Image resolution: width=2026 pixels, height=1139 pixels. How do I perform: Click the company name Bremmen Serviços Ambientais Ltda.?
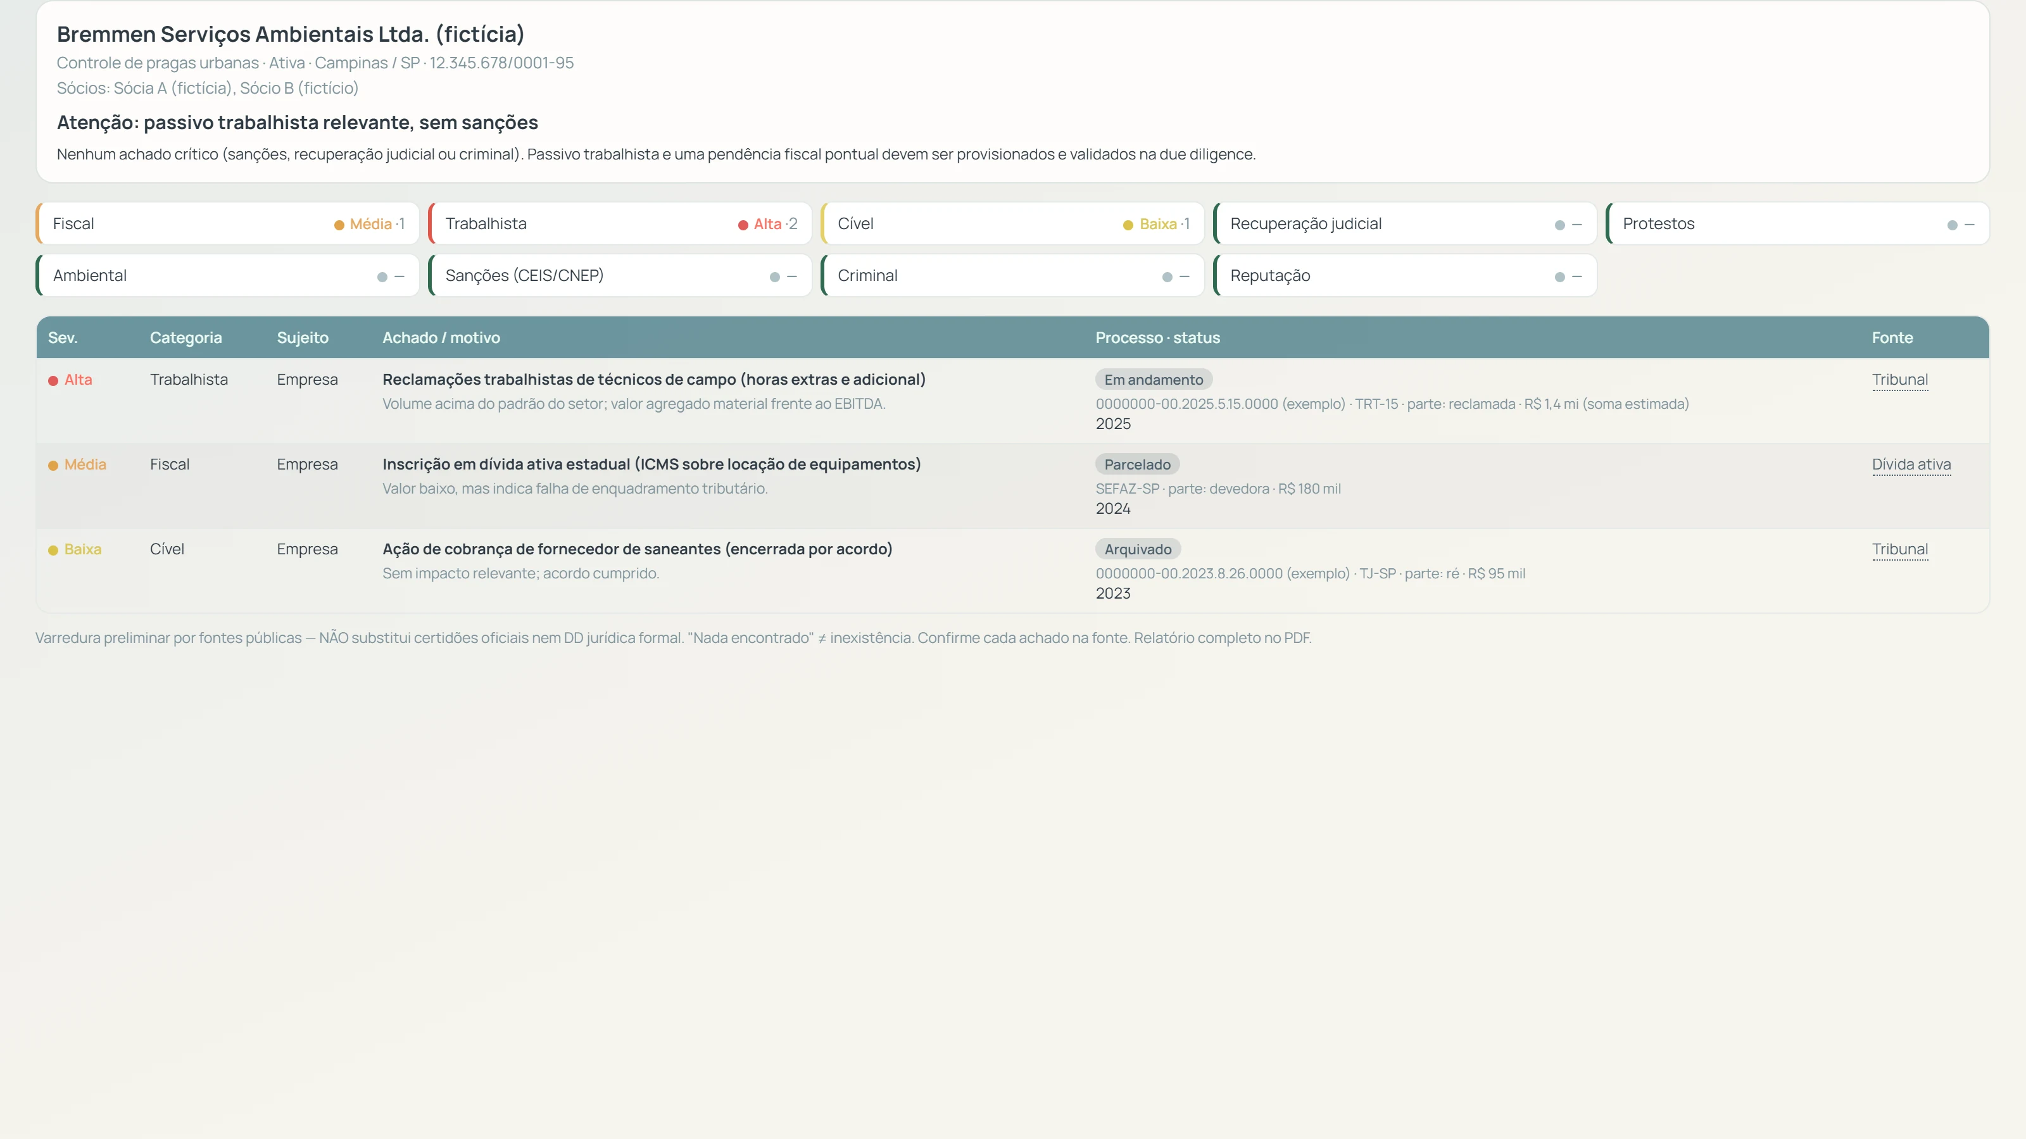tap(290, 35)
